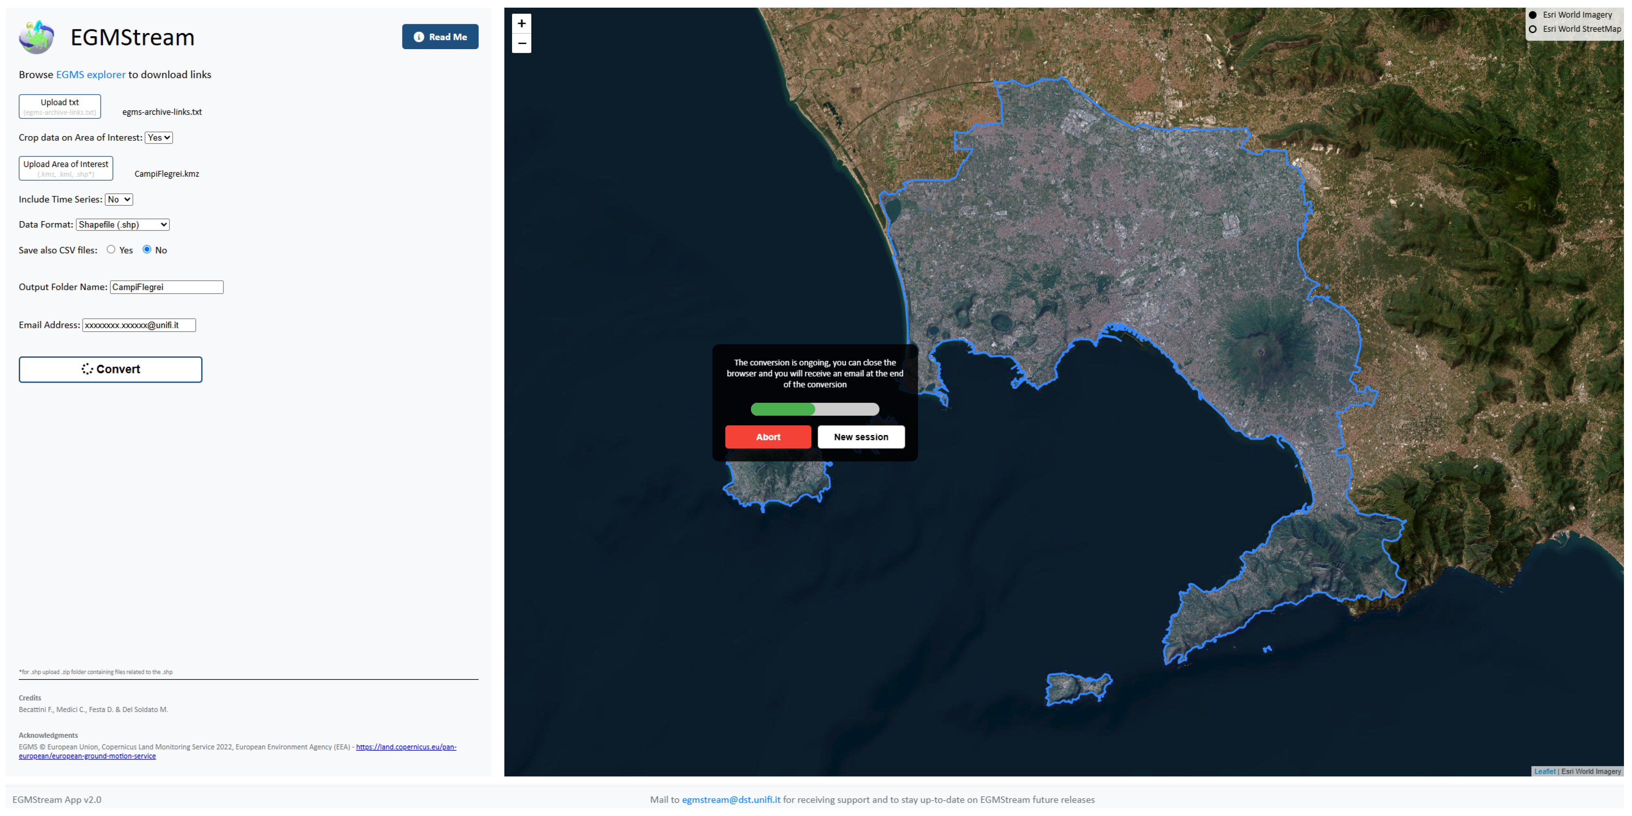
Task: Select No for saving CSV files
Action: (x=147, y=250)
